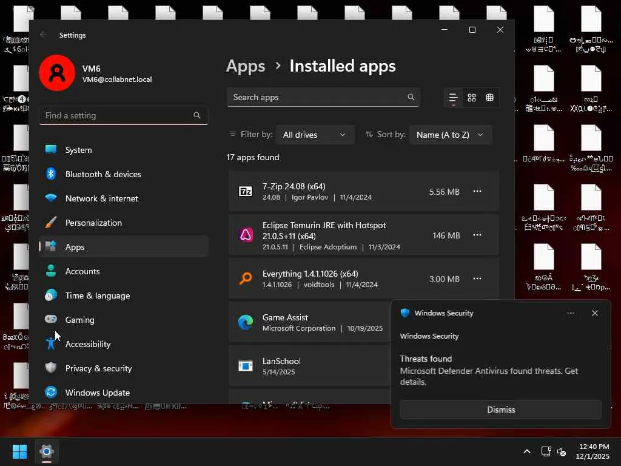621x466 pixels.
Task: Click the System monitor icon
Action: coord(51,149)
